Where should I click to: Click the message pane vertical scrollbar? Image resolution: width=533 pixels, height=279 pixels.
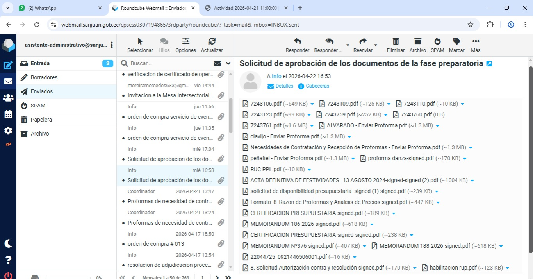pyautogui.click(x=530, y=156)
